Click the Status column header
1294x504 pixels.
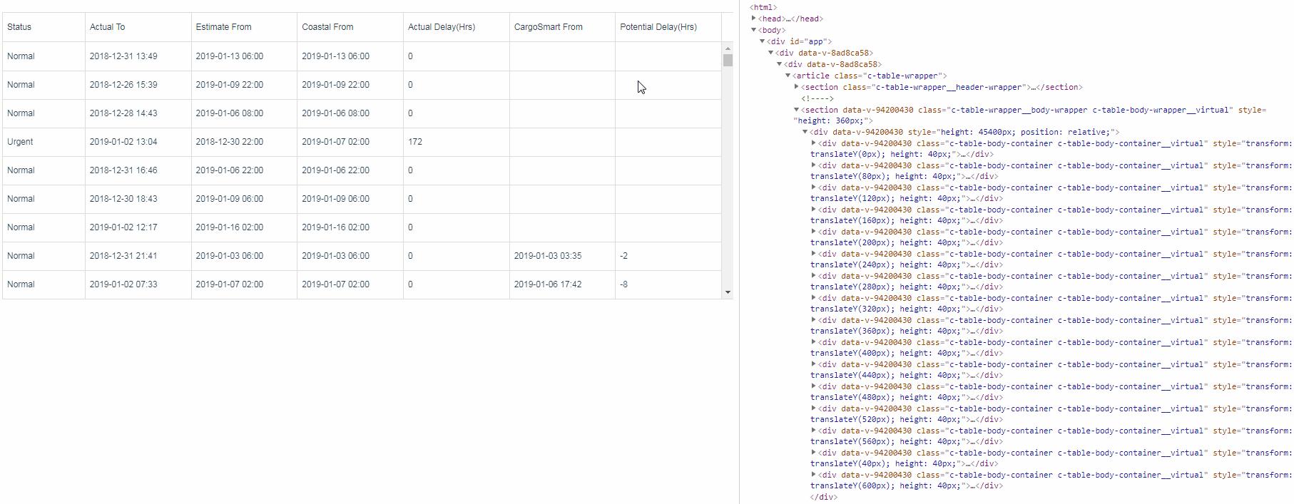tap(19, 27)
